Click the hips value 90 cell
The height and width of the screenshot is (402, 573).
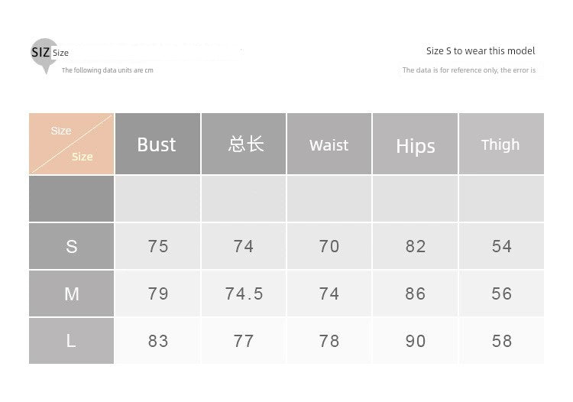point(416,341)
